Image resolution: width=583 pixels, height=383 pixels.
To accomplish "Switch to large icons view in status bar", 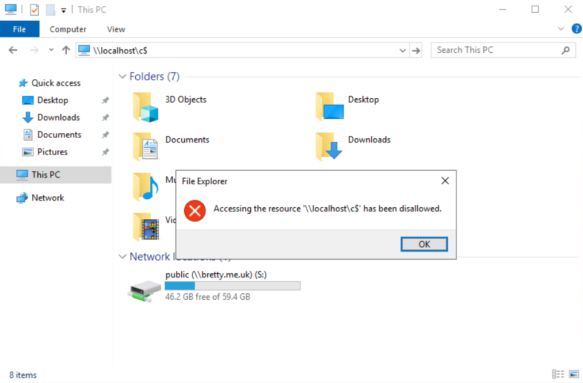I will pyautogui.click(x=573, y=374).
